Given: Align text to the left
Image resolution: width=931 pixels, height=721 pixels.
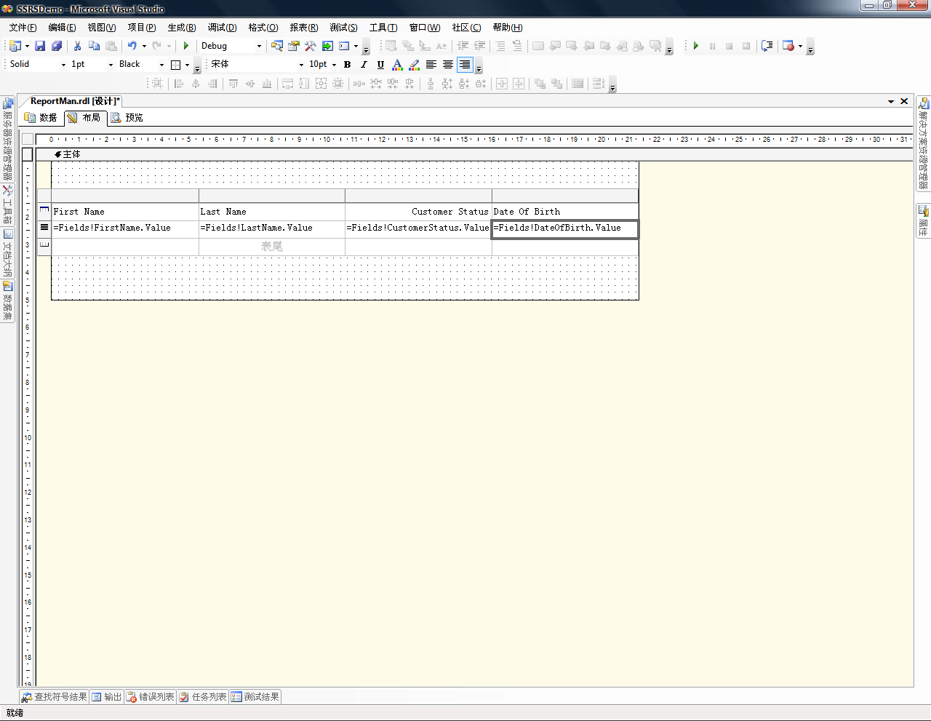Looking at the screenshot, I should coord(431,65).
